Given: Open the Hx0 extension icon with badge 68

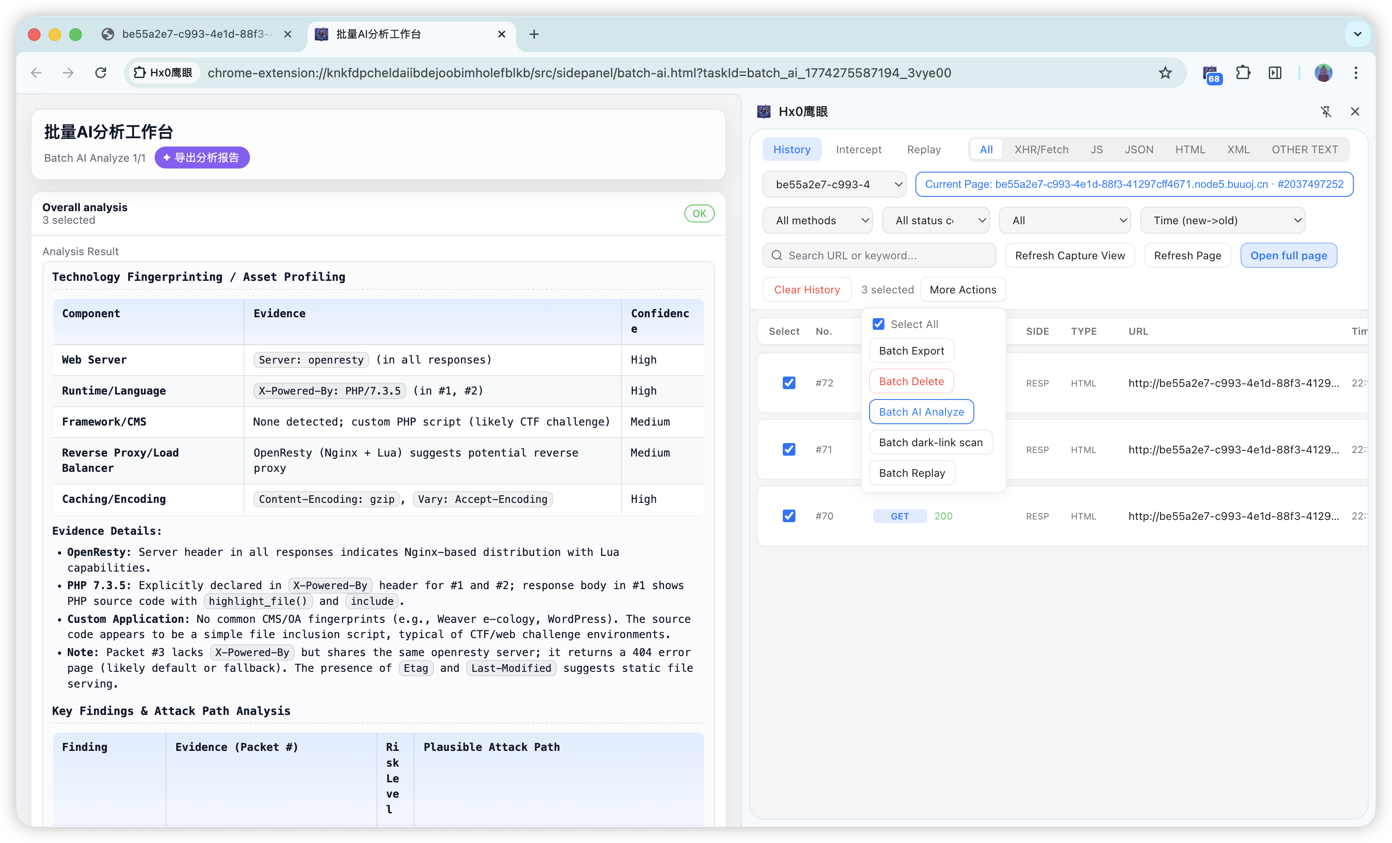Looking at the screenshot, I should (x=1211, y=74).
